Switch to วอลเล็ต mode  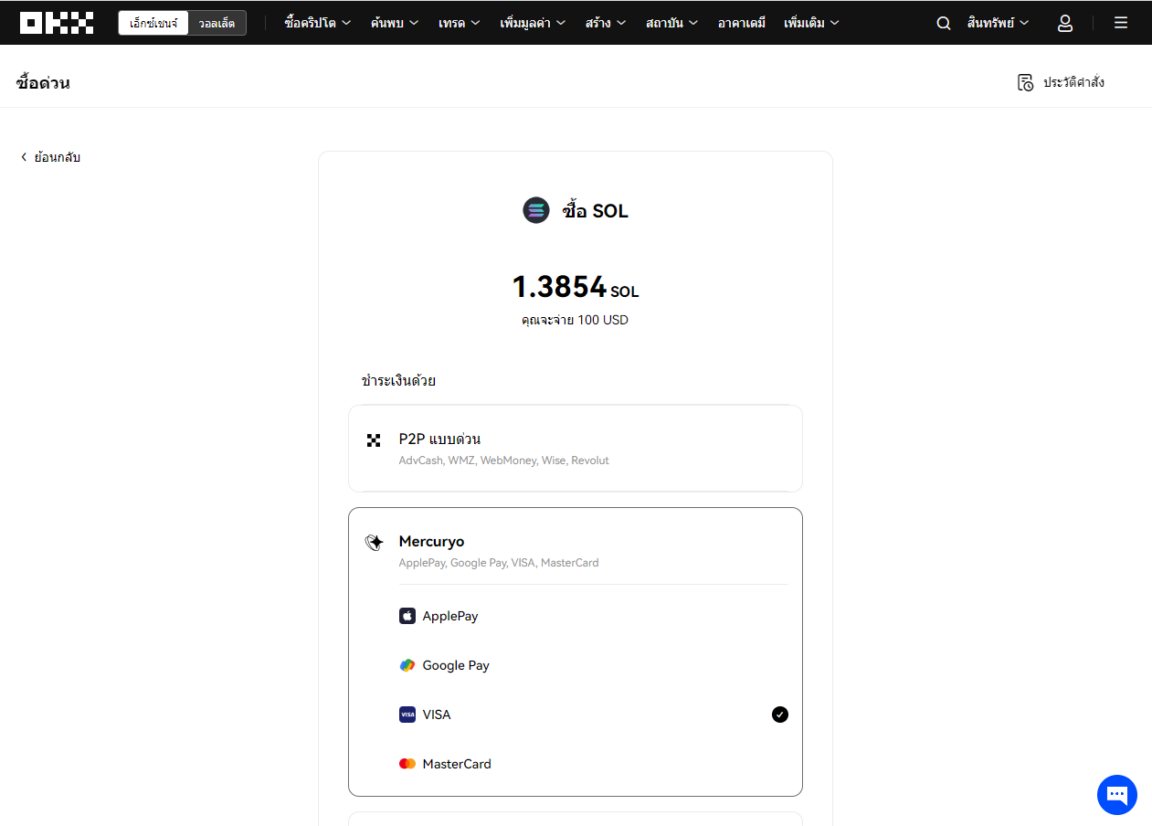(217, 23)
